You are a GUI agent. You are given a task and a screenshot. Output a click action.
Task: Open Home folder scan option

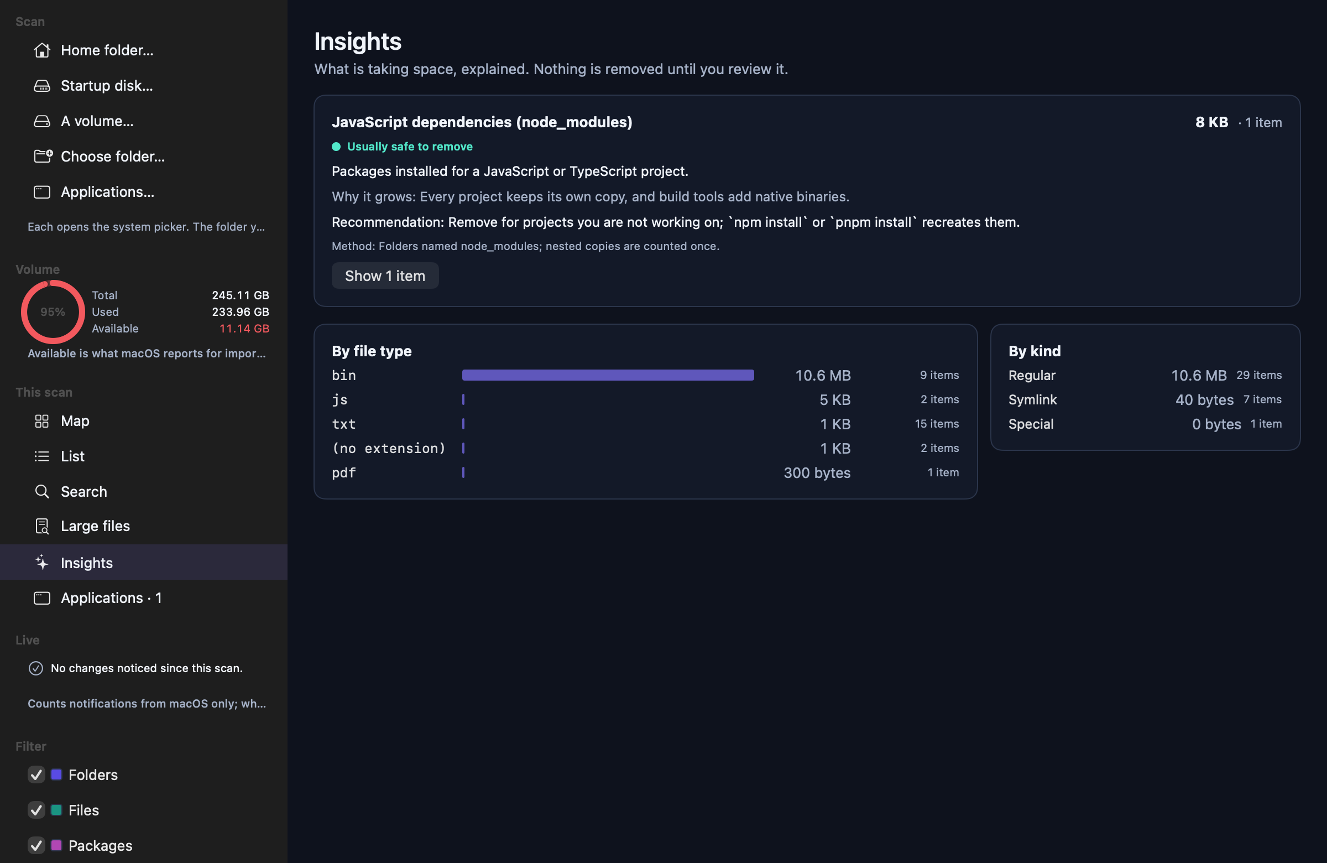[x=144, y=50]
